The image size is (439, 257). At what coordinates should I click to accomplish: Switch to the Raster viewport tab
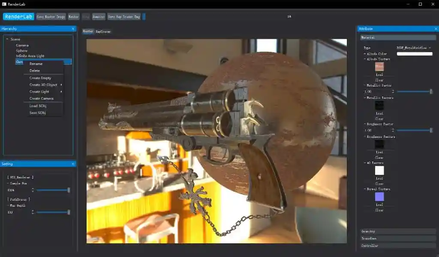click(x=88, y=32)
